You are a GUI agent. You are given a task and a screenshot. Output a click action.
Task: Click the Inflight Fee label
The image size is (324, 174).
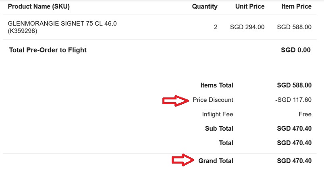[x=218, y=114]
